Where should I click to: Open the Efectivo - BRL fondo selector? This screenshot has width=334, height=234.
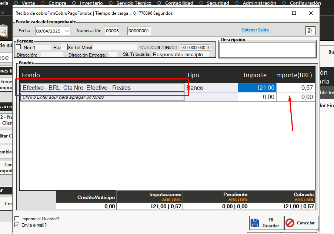pyautogui.click(x=102, y=88)
